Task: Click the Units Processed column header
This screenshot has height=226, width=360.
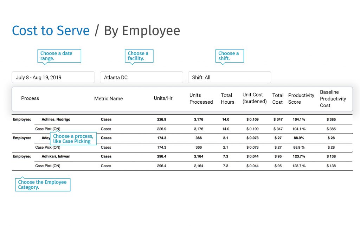Action: (x=201, y=99)
